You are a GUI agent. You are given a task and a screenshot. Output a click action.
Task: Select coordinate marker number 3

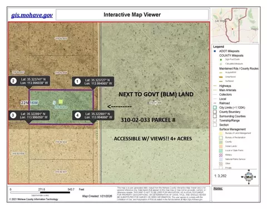click(13, 115)
